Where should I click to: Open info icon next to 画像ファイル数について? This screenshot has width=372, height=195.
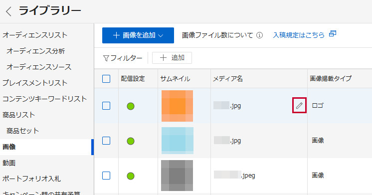tap(259, 35)
